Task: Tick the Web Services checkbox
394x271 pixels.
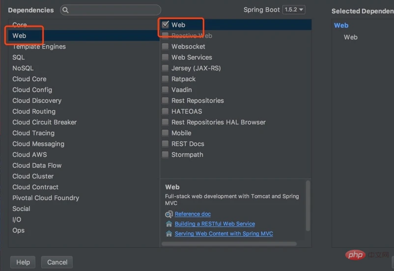Action: pos(166,57)
